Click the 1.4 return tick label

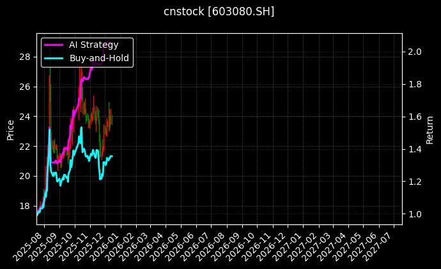(415, 149)
